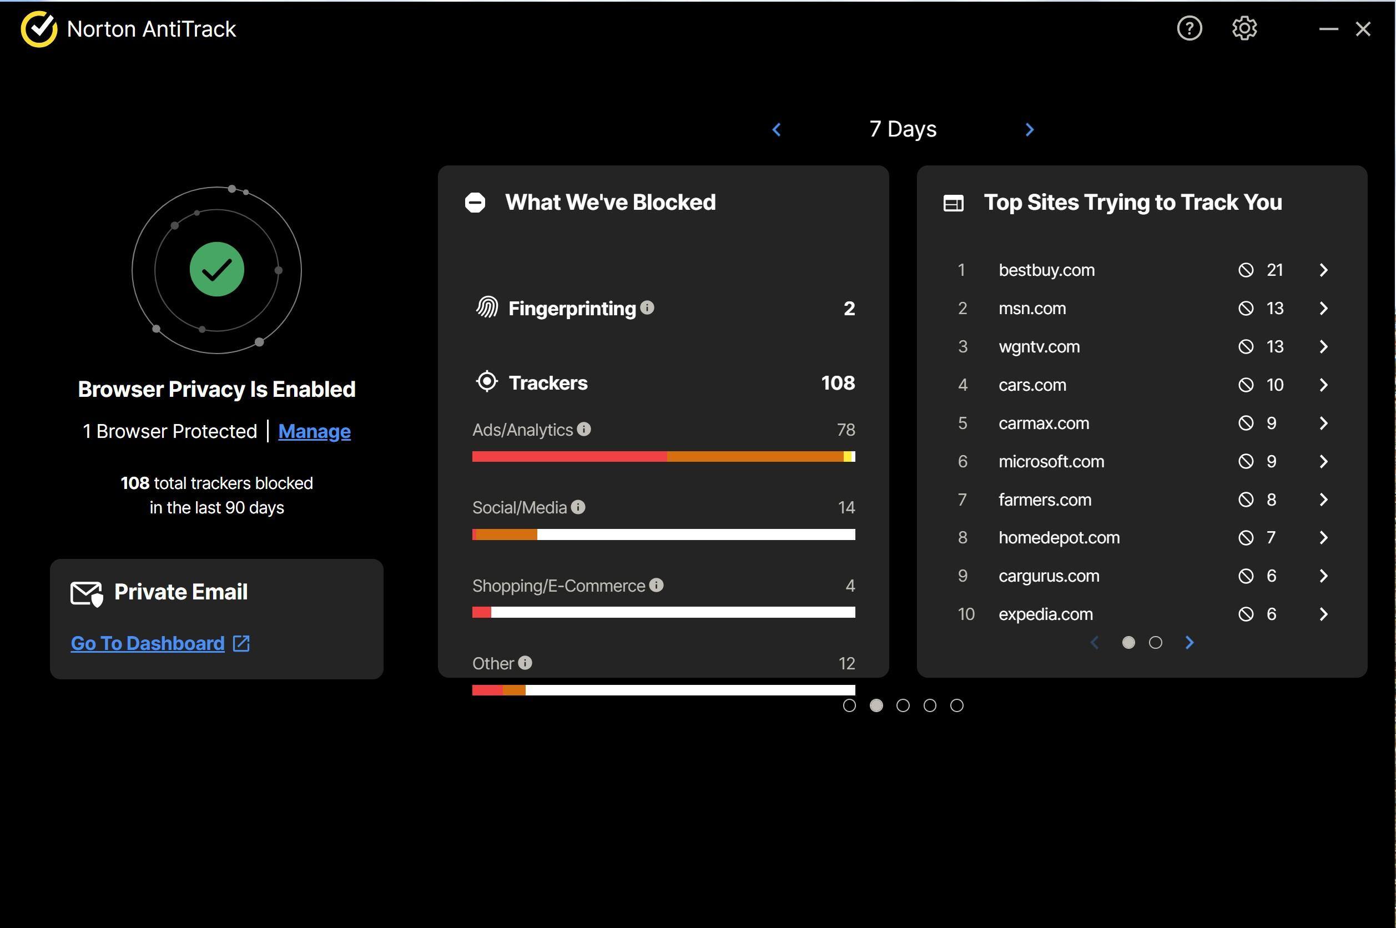Viewport: 1396px width, 928px height.
Task: Expand expedia.com tracker details chevron
Action: [x=1324, y=614]
